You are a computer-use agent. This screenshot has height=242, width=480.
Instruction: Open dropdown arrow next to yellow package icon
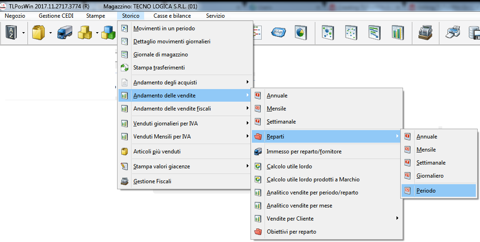coord(50,33)
